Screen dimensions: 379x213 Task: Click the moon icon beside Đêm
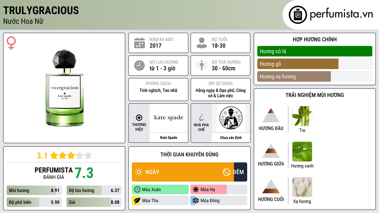coord(227,172)
